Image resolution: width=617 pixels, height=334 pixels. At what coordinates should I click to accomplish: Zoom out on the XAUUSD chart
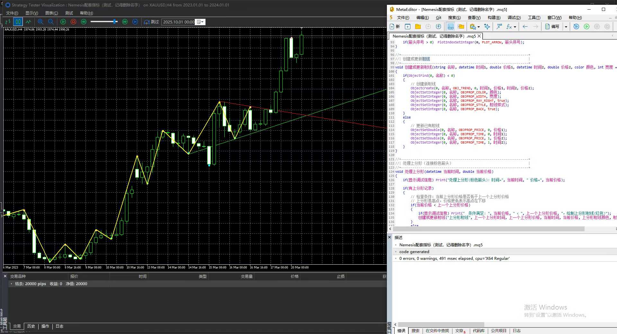pos(51,22)
